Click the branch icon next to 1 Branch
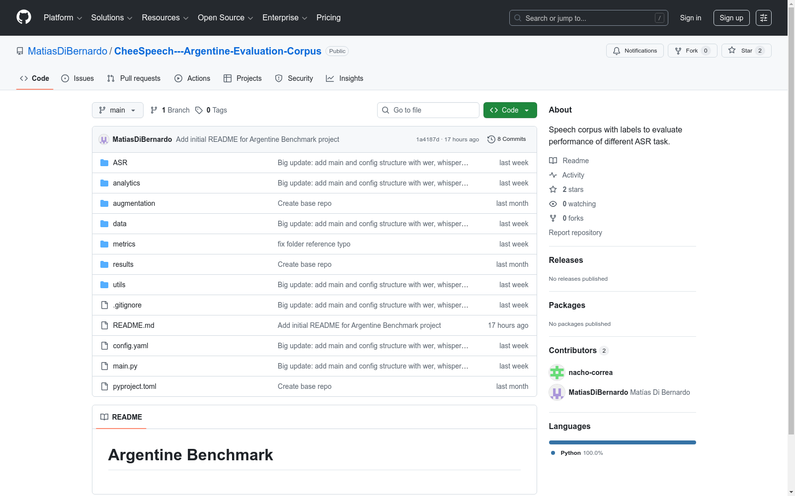 tap(154, 110)
